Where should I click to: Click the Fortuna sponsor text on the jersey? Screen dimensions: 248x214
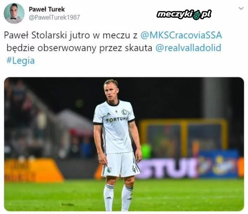117,119
